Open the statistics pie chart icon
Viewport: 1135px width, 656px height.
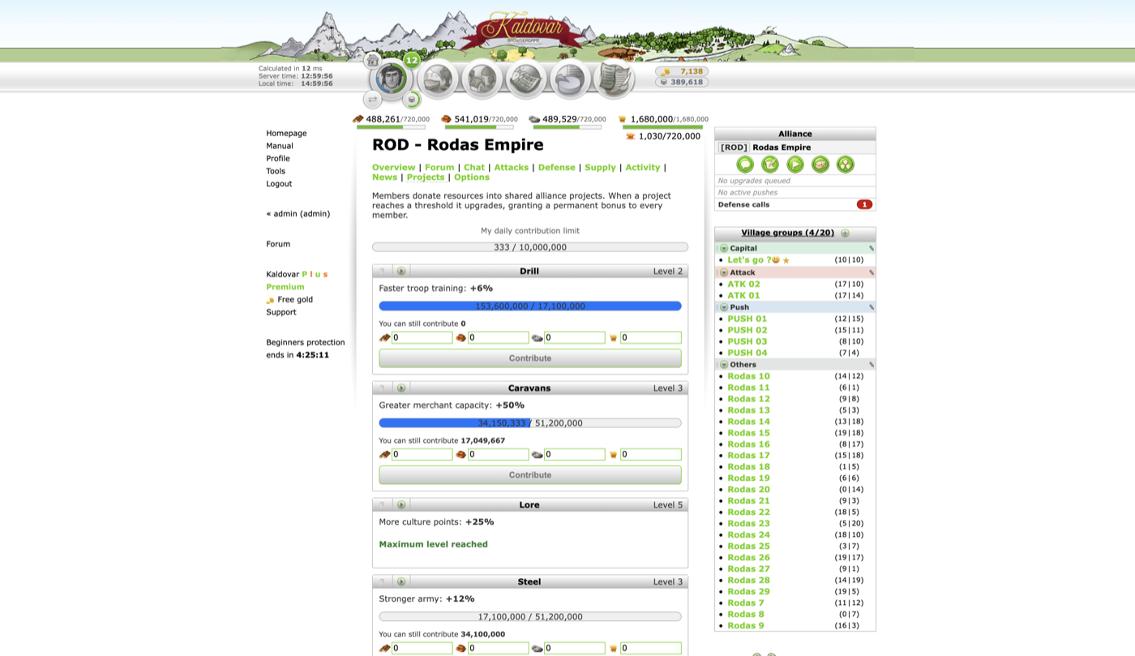click(x=570, y=79)
